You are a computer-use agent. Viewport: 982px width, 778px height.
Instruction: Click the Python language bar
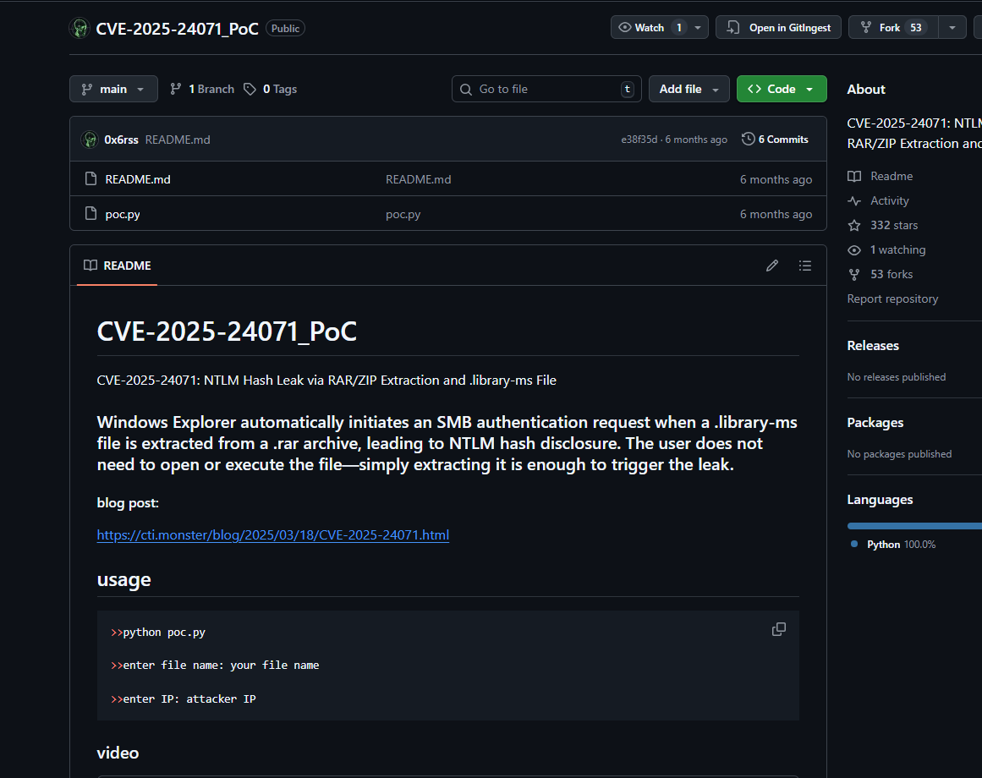pos(914,525)
